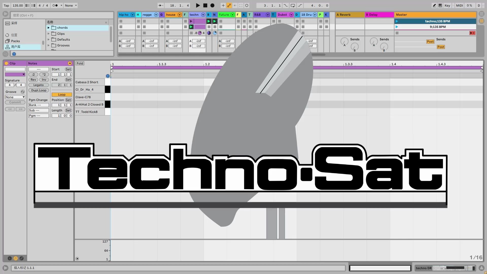The image size is (487, 274).
Task: Open the Groove dropdown in clip panel
Action: tap(15, 97)
